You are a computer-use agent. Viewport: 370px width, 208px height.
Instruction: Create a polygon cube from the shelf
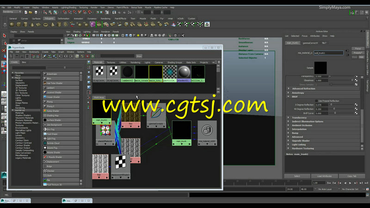coord(19,24)
